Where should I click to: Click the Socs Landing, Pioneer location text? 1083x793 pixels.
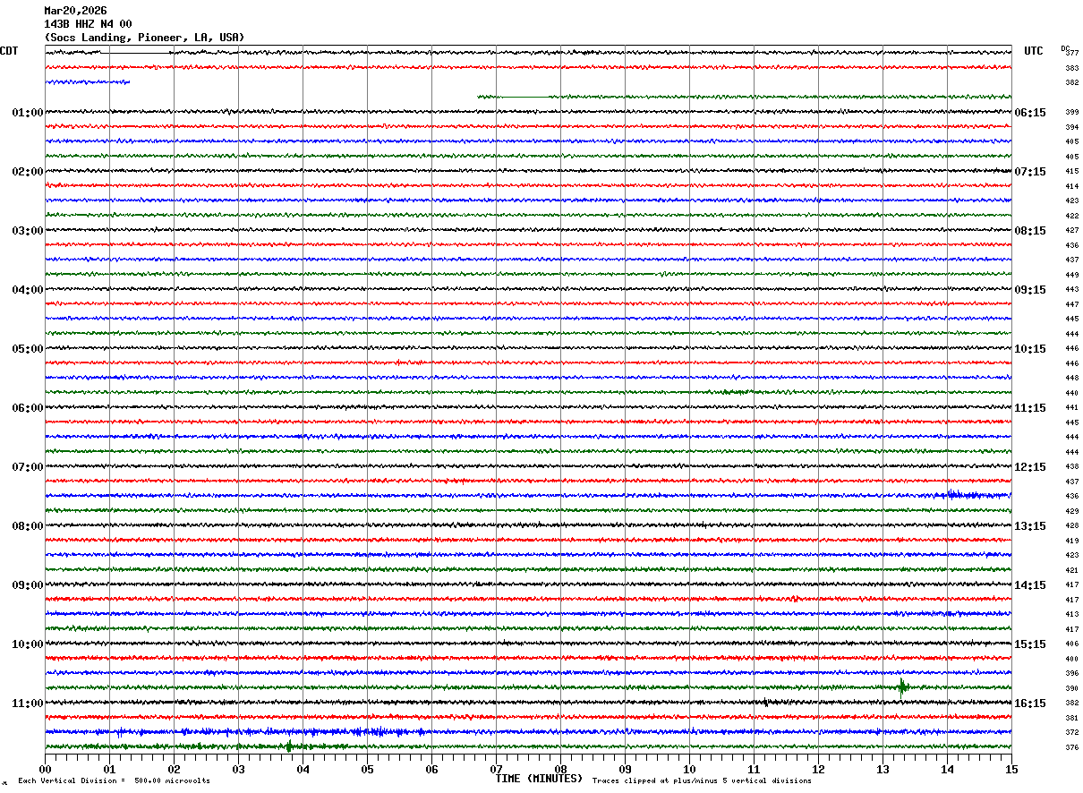[x=143, y=38]
